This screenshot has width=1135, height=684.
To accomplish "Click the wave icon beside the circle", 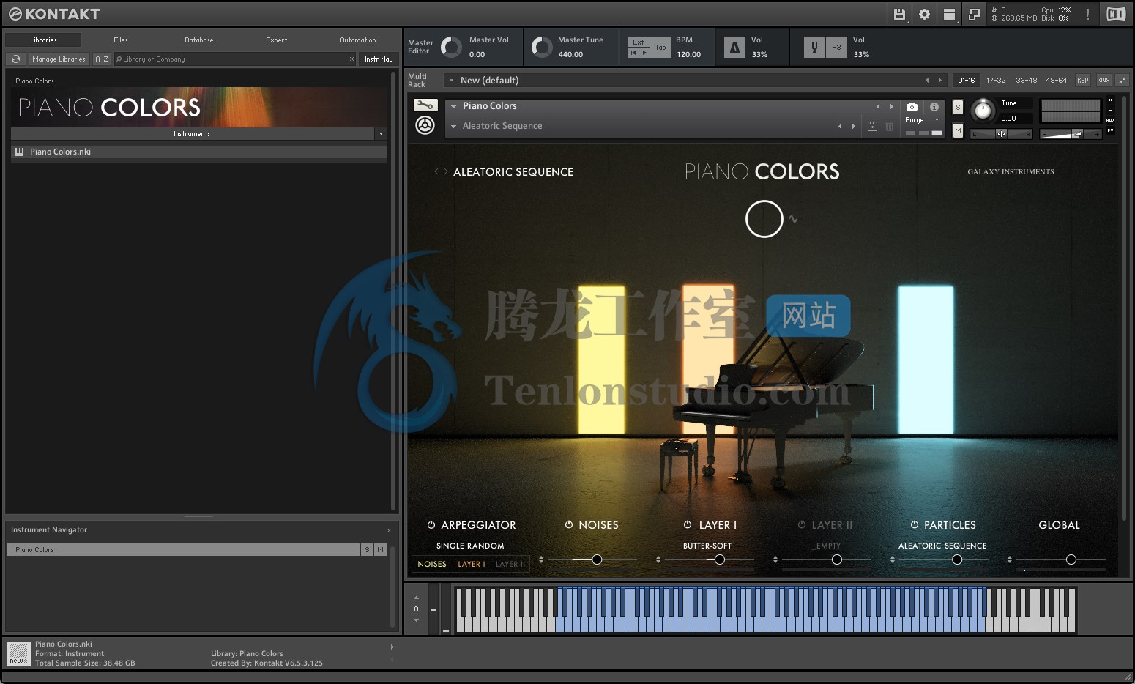I will pos(793,218).
